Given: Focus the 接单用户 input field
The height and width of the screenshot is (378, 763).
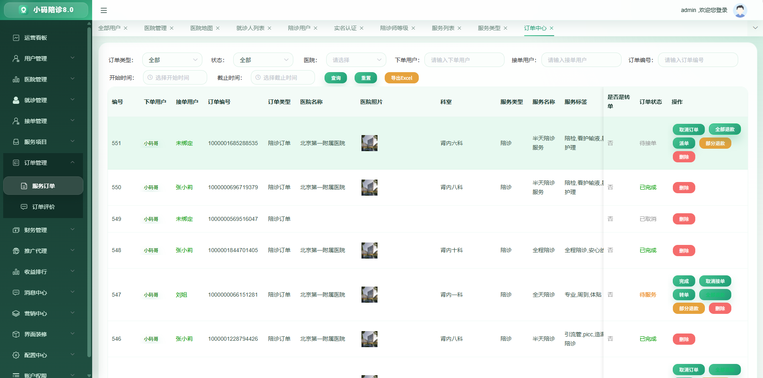Looking at the screenshot, I should [x=581, y=60].
